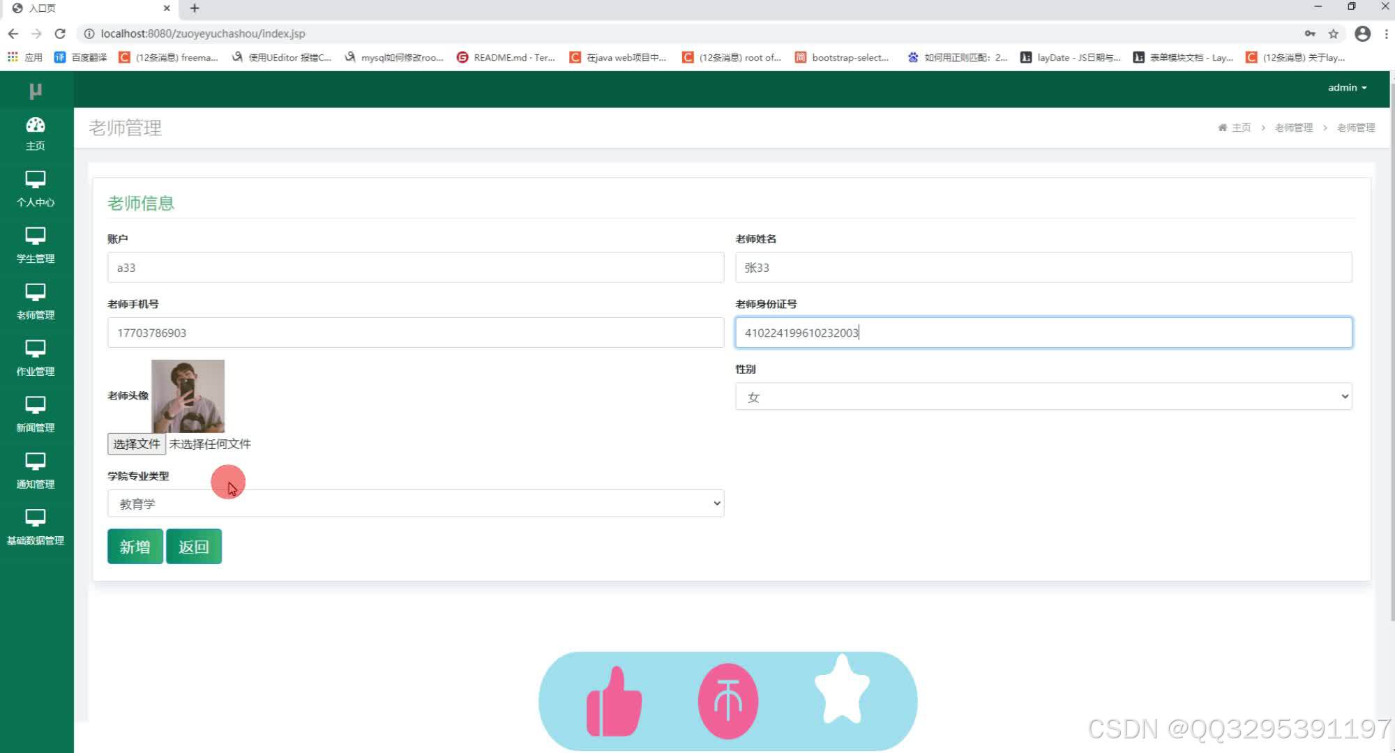Screen dimensions: 1395x753
Task: Focus the 老师手机号 input field
Action: tap(416, 333)
